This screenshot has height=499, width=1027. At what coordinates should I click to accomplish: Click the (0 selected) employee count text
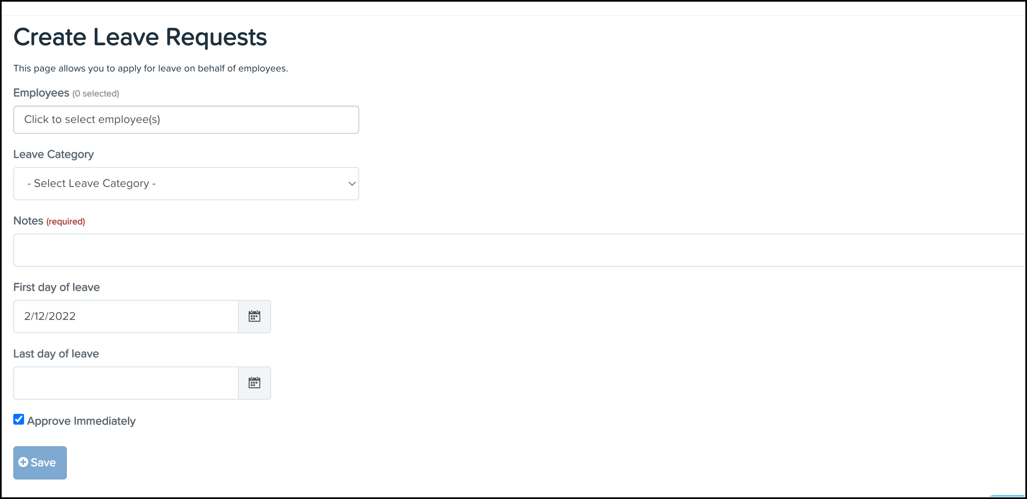point(96,94)
